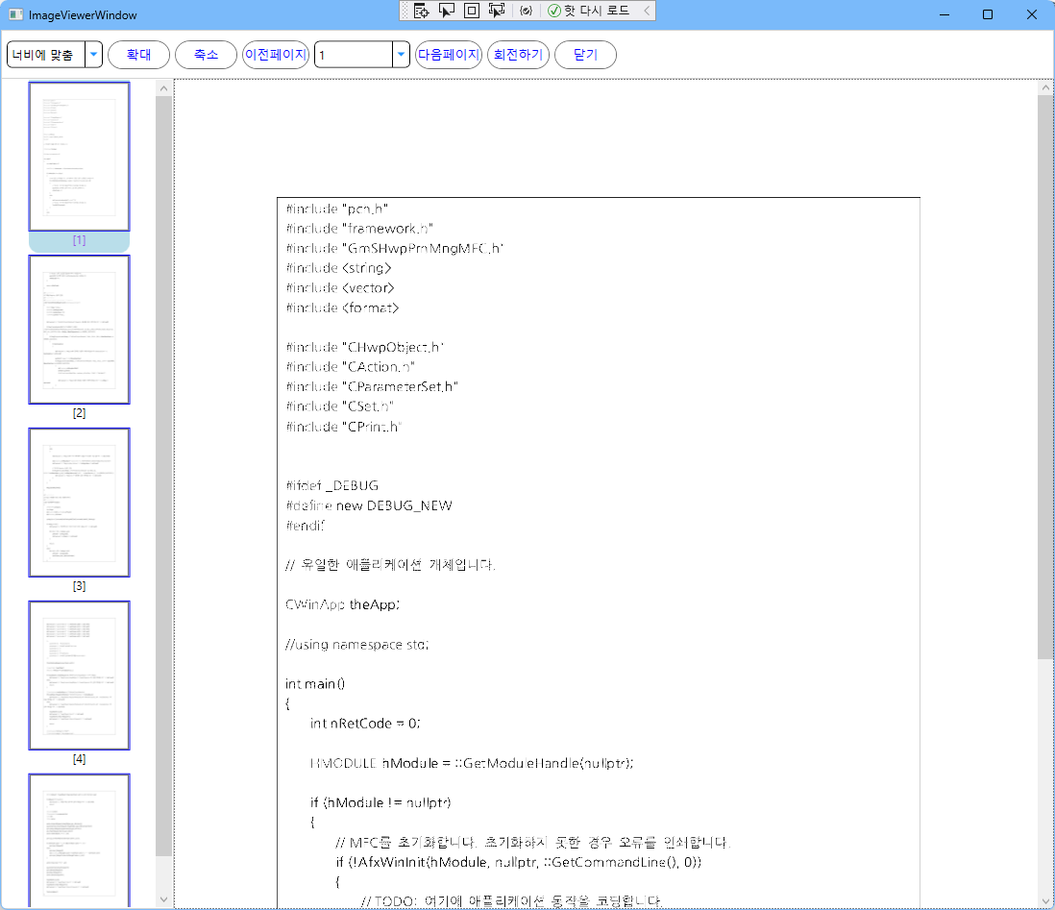Viewport: 1055px width, 910px height.
Task: Click the main view scrollbar down arrow
Action: (1046, 898)
